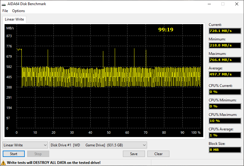Click the Maximum speed field 766.4 MB/s
The height and width of the screenshot is (166, 244).
click(225, 60)
